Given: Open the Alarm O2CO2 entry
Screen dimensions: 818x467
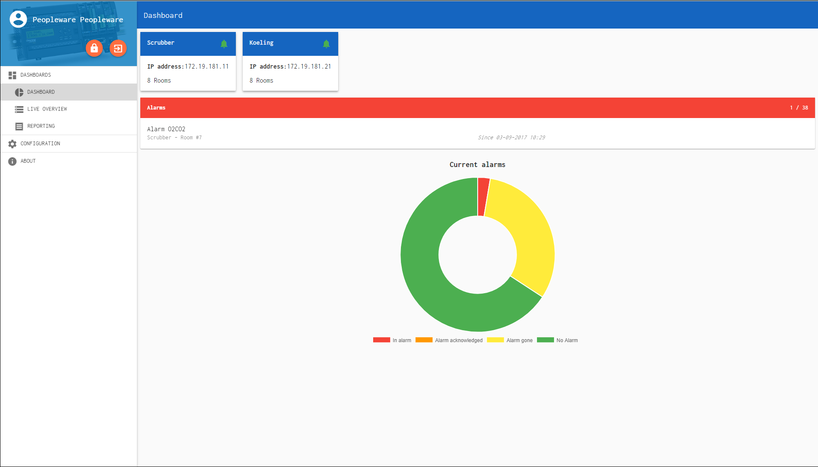Looking at the screenshot, I should tap(166, 129).
